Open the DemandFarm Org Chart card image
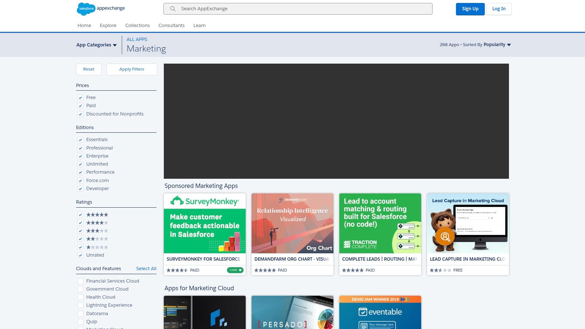 point(292,223)
